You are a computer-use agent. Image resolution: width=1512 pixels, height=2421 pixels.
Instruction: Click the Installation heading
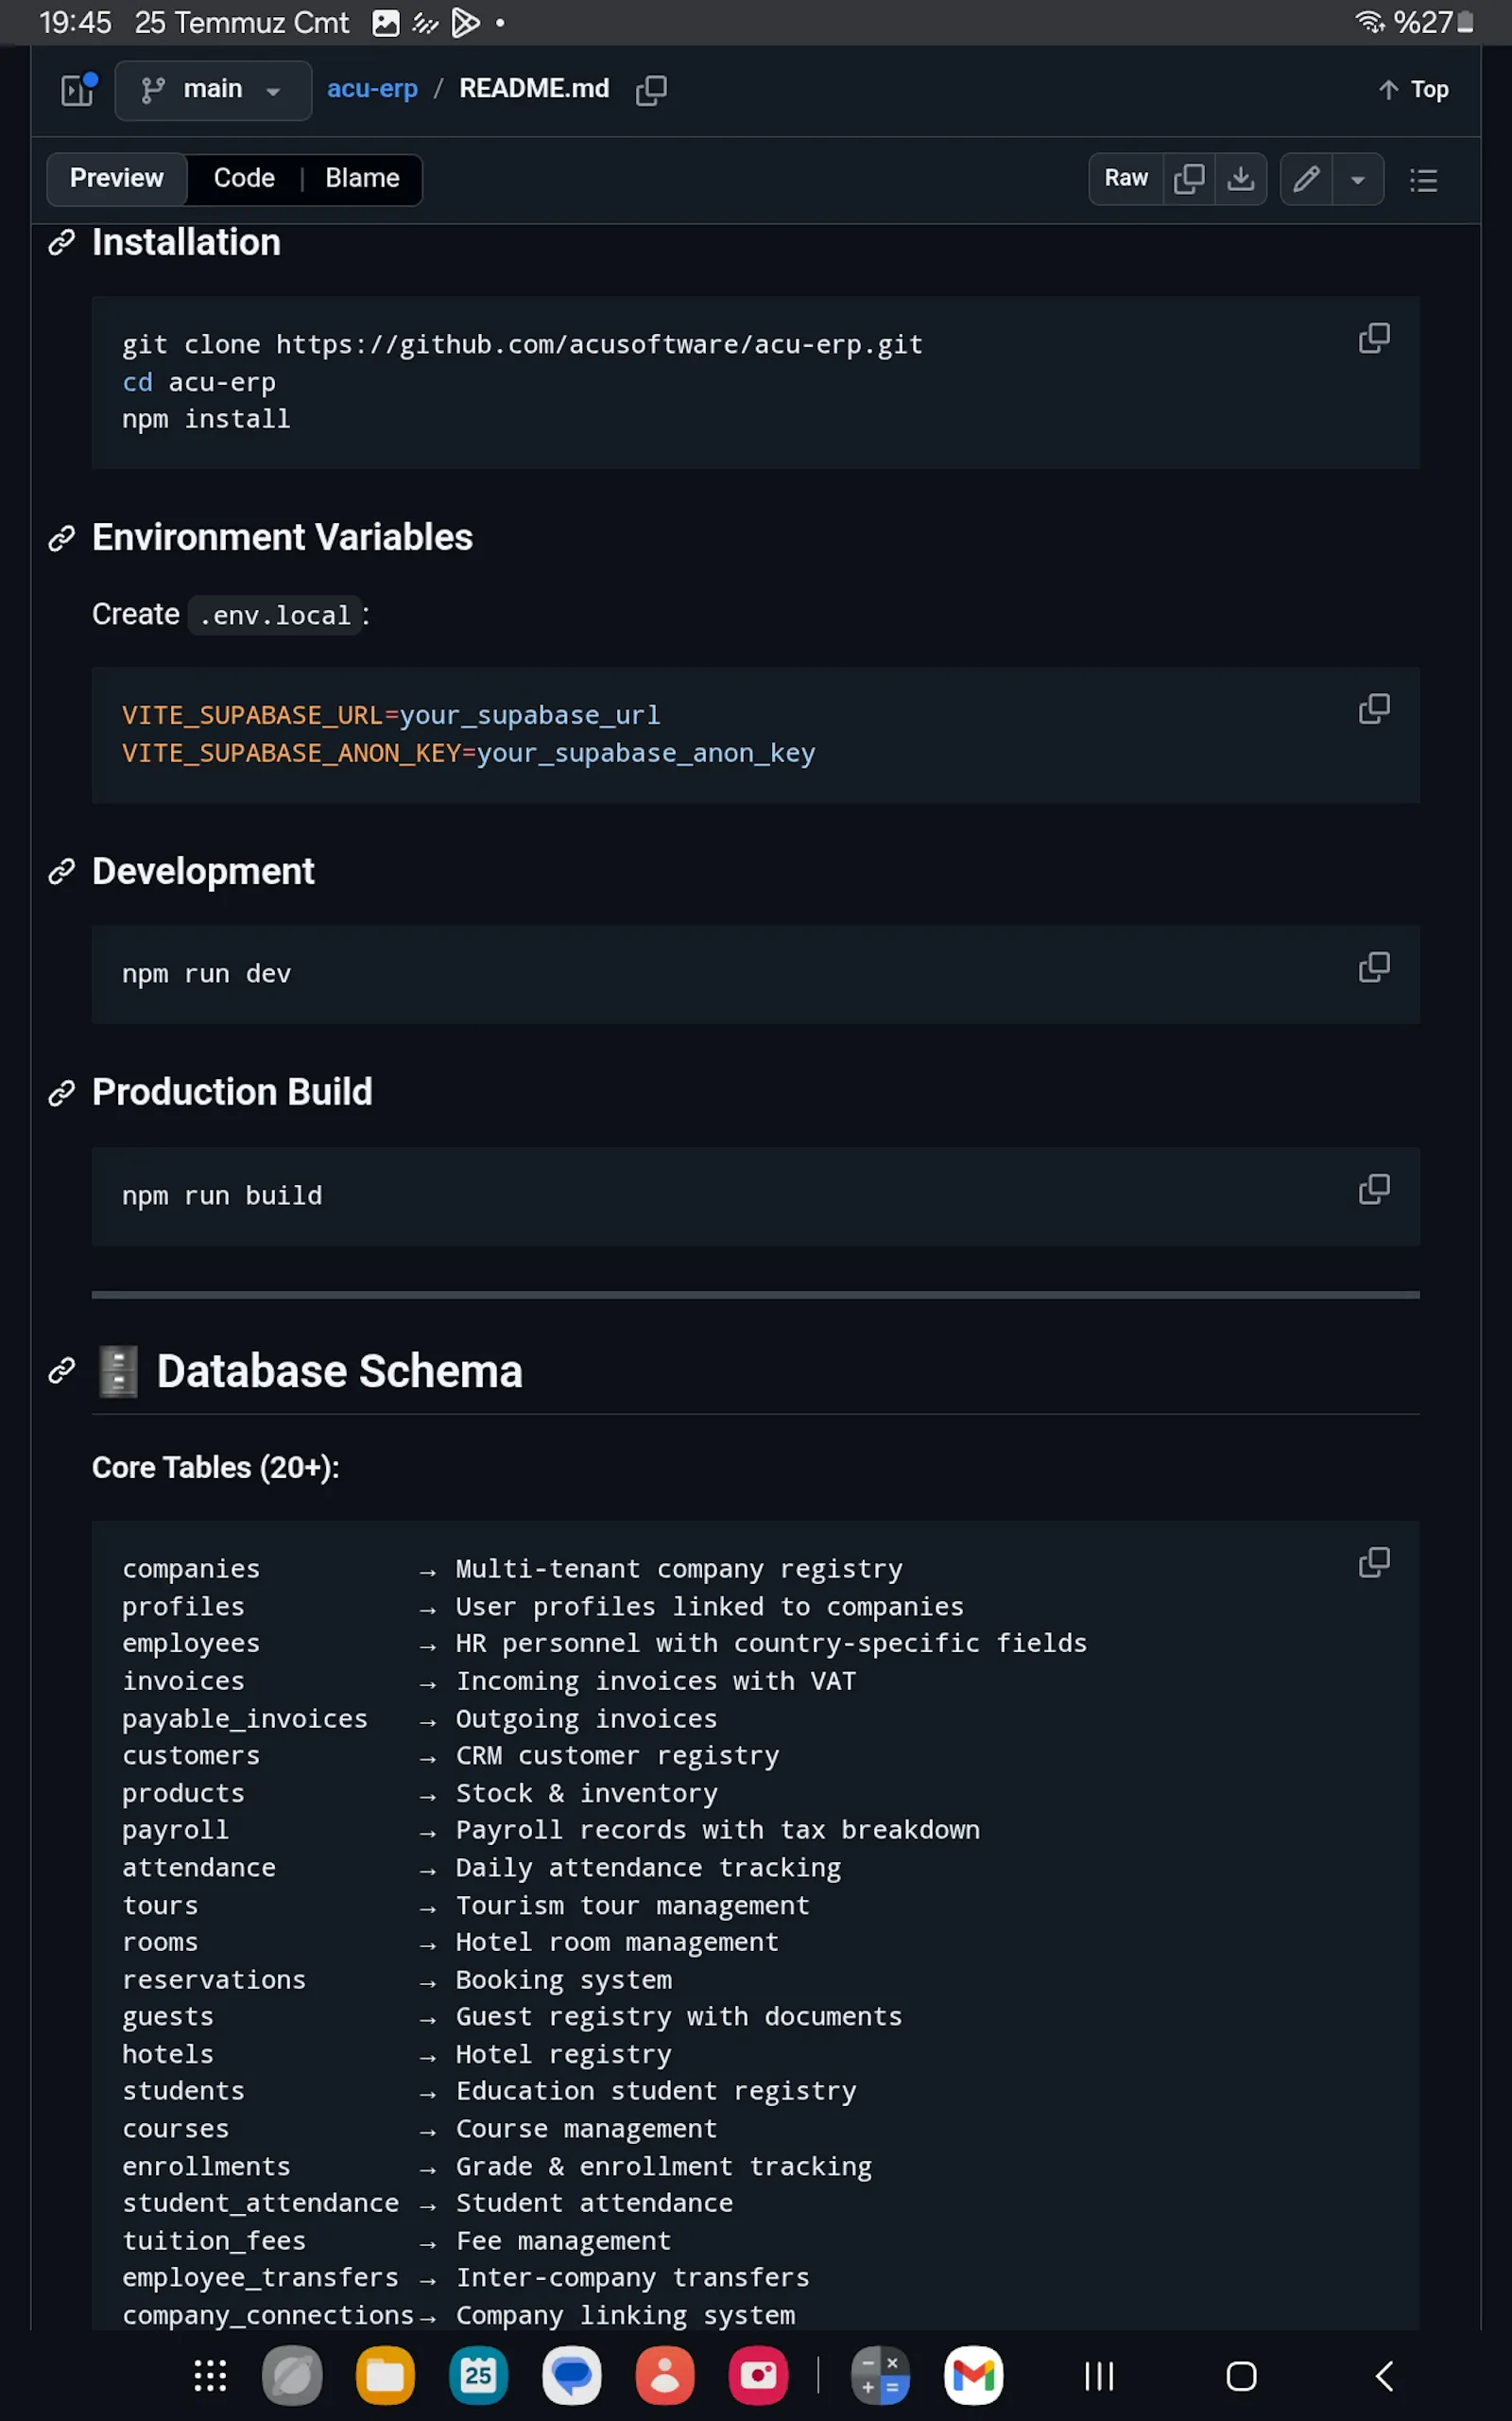coord(186,242)
